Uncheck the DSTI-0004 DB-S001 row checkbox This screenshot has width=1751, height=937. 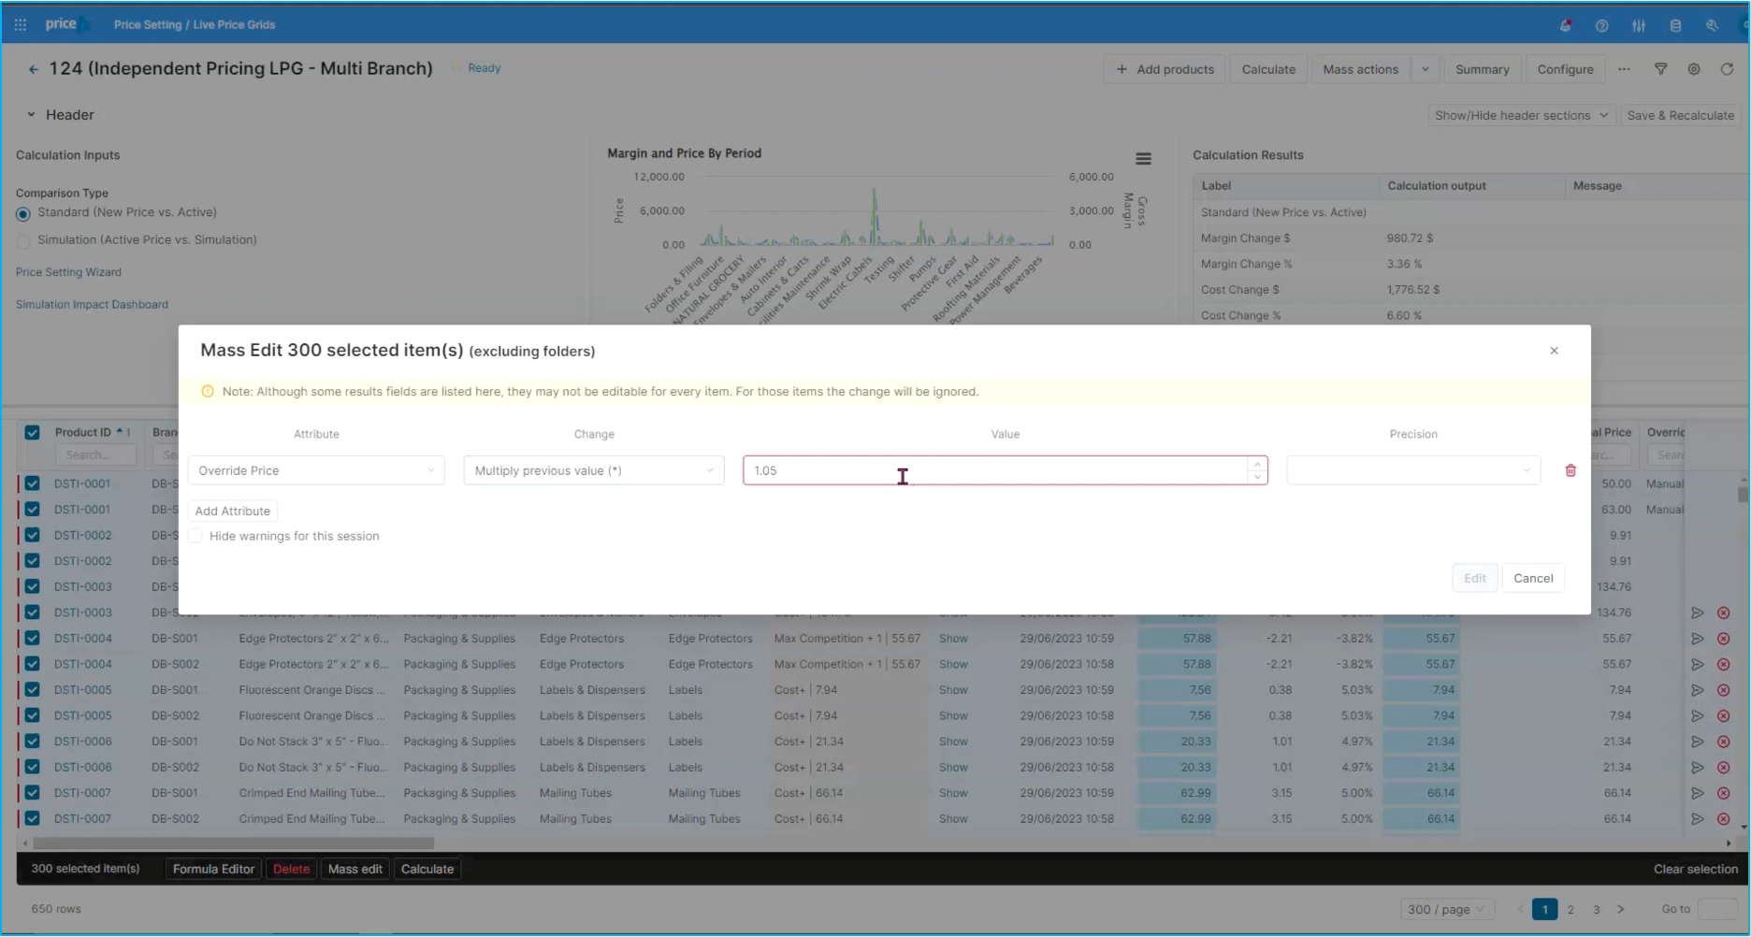(33, 638)
